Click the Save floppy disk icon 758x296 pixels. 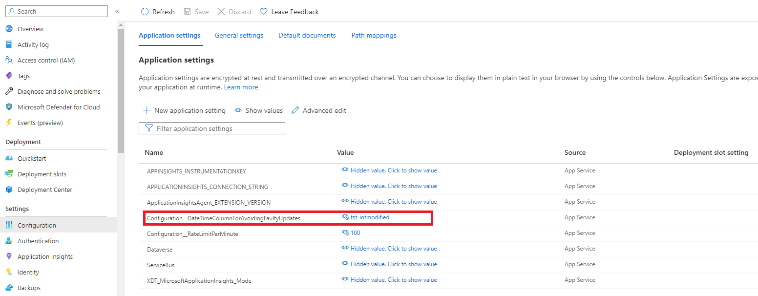tap(188, 12)
